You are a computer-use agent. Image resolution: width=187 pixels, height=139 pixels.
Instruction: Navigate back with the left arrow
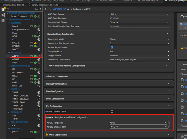tap(46, 9)
